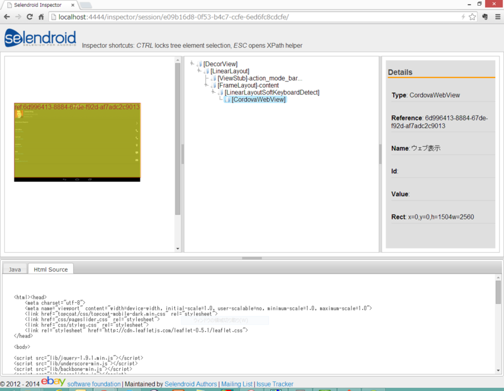Screen dimensions: 504x391
Task: Click the browser Back arrow
Action: tap(7, 17)
